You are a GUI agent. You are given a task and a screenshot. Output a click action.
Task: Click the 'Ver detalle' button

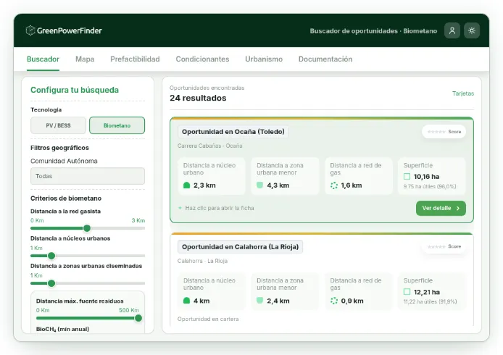441,208
